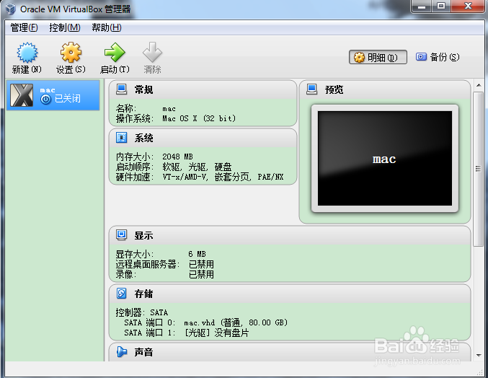Click the details pane scroll up arrow
Viewport: 488px width, 378px height.
(479, 85)
